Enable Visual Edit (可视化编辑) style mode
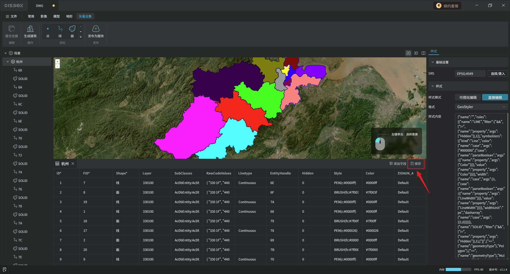This screenshot has width=510, height=274. tap(468, 97)
